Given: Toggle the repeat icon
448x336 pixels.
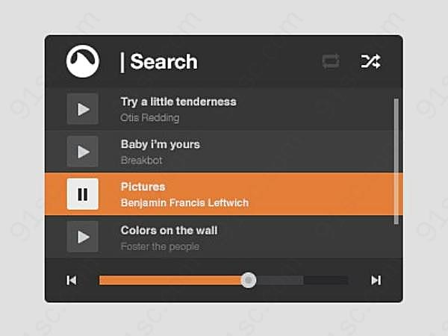Looking at the screenshot, I should tap(331, 61).
